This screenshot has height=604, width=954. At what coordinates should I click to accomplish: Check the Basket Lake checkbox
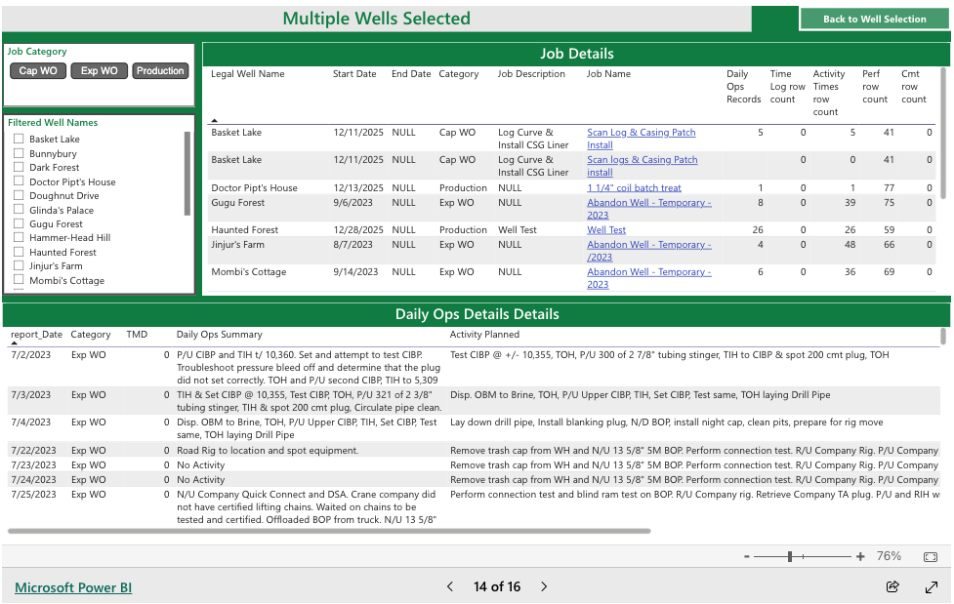[x=19, y=140]
